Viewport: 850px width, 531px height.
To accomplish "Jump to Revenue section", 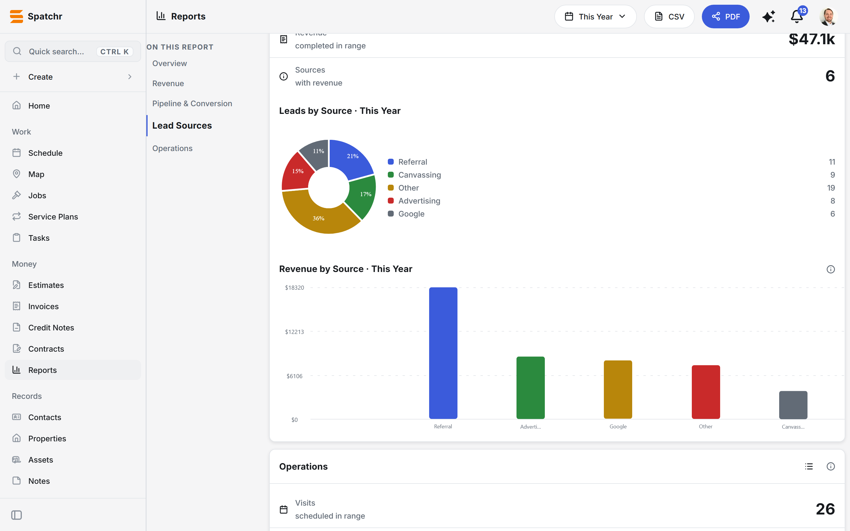I will click(x=168, y=83).
